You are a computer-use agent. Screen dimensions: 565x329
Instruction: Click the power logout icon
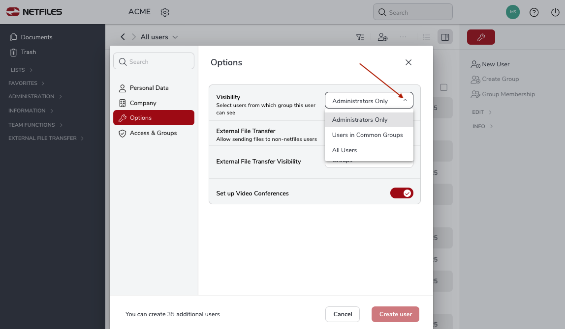555,12
